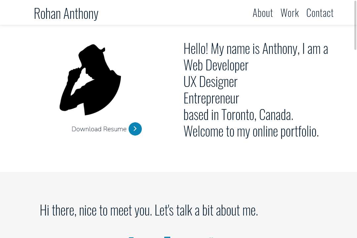Click the Hello My name is Anthony line

(256, 49)
